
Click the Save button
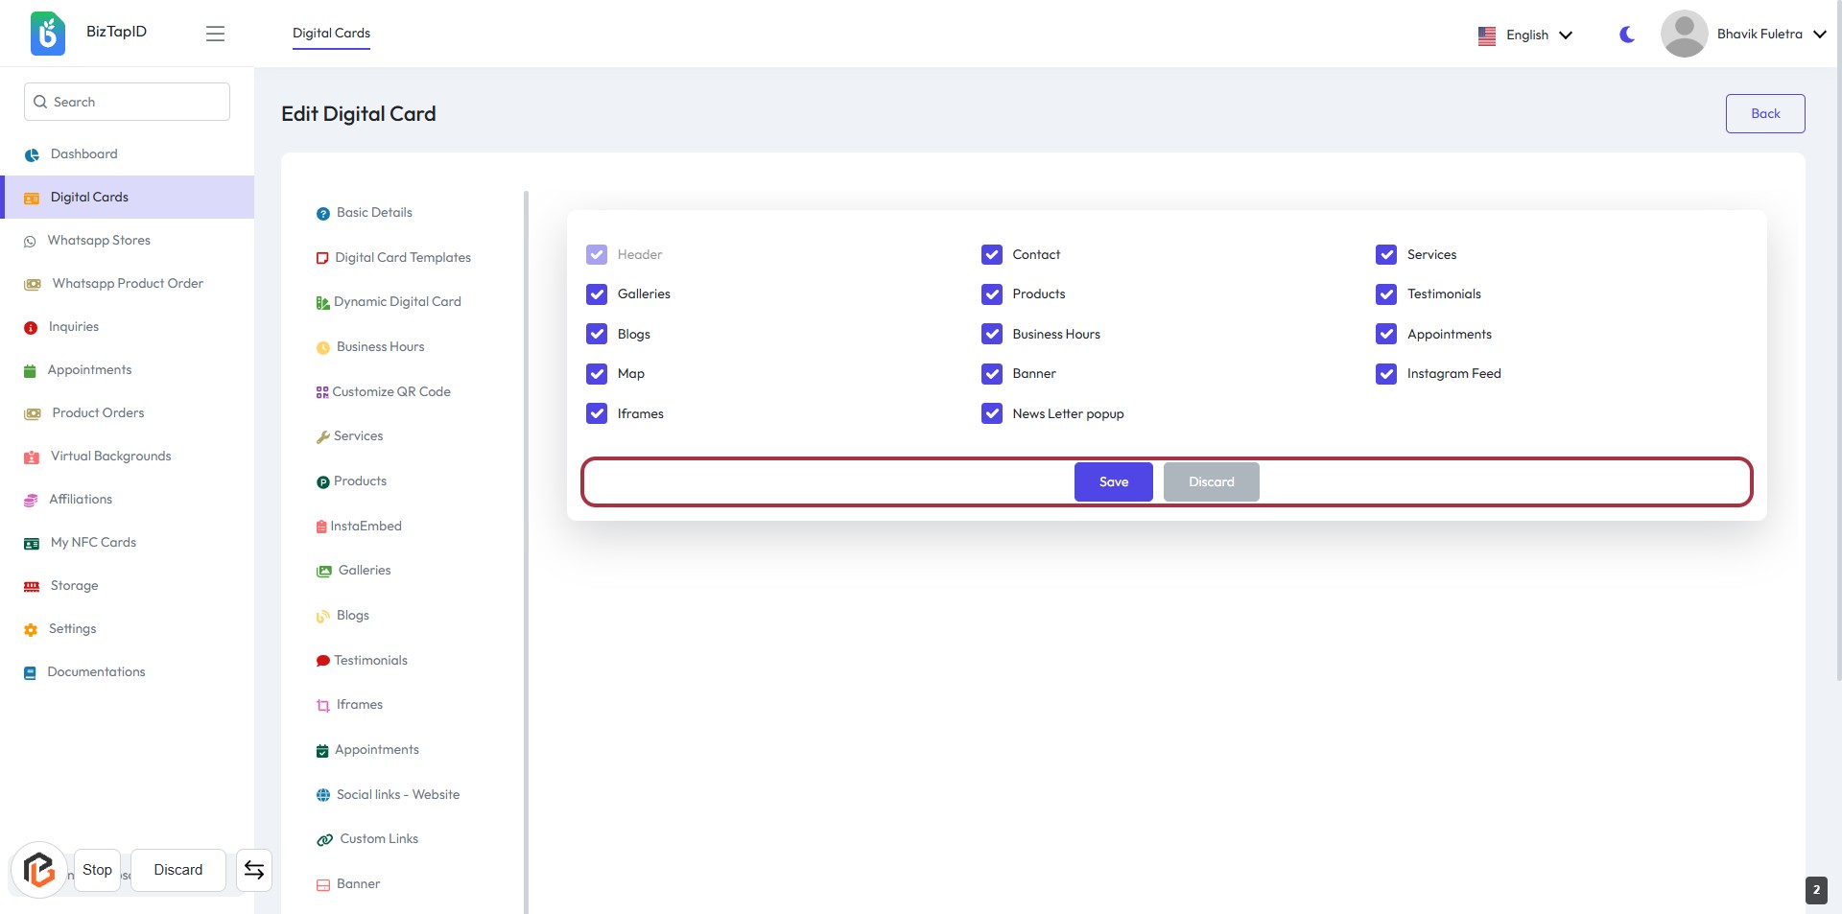point(1113,481)
